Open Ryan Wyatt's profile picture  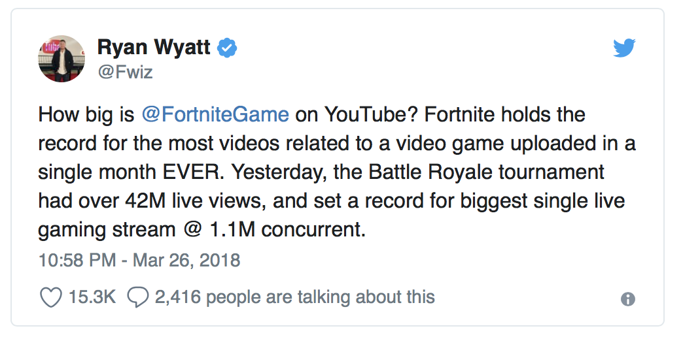pos(61,58)
